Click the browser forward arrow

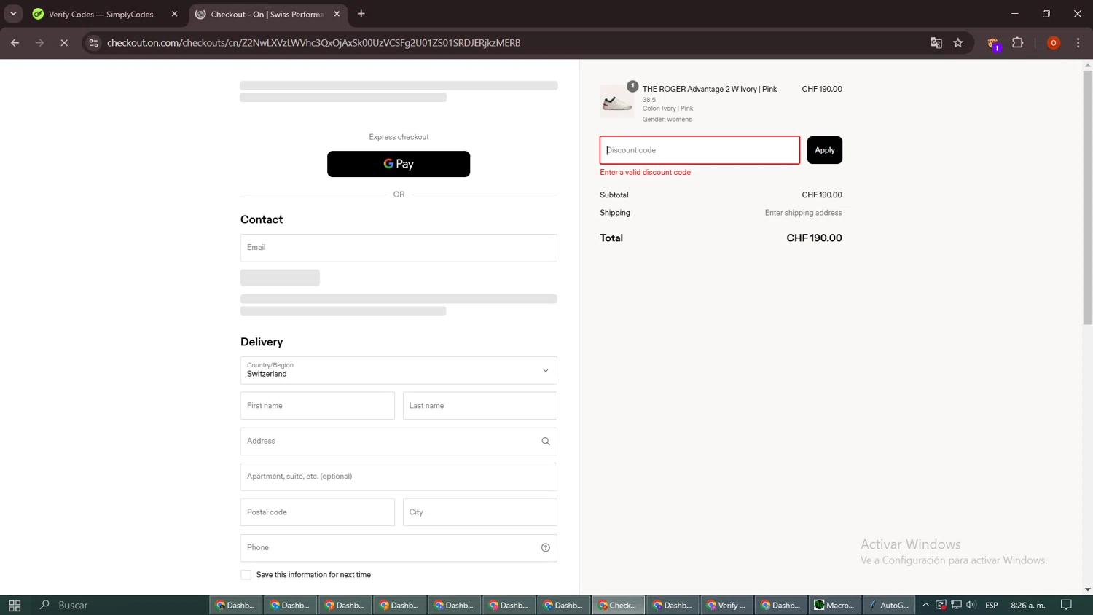(x=39, y=43)
